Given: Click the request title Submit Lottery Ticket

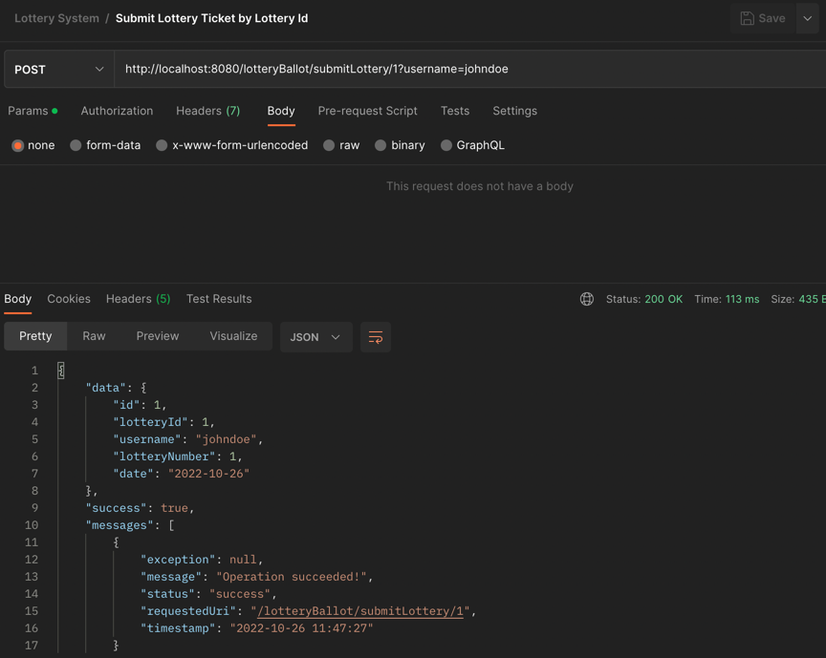Looking at the screenshot, I should tap(212, 18).
